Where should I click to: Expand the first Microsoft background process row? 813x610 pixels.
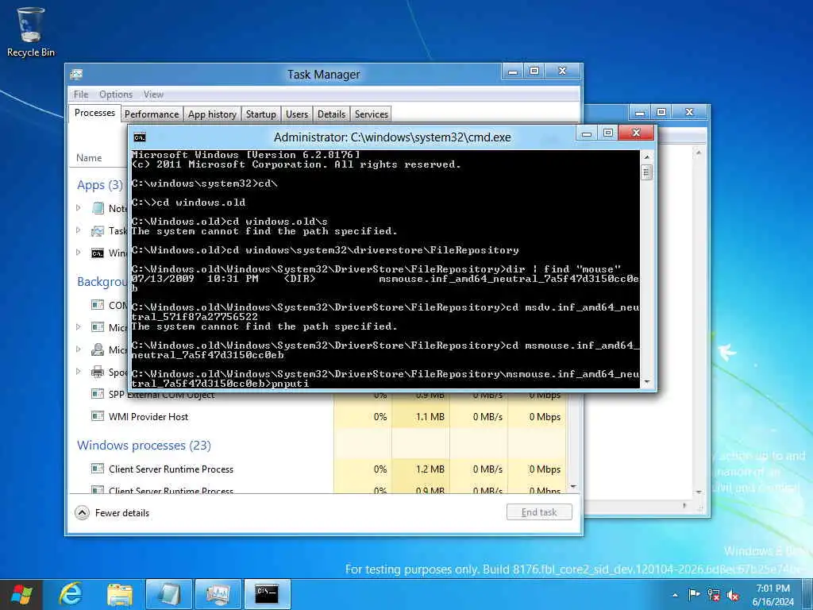click(79, 326)
